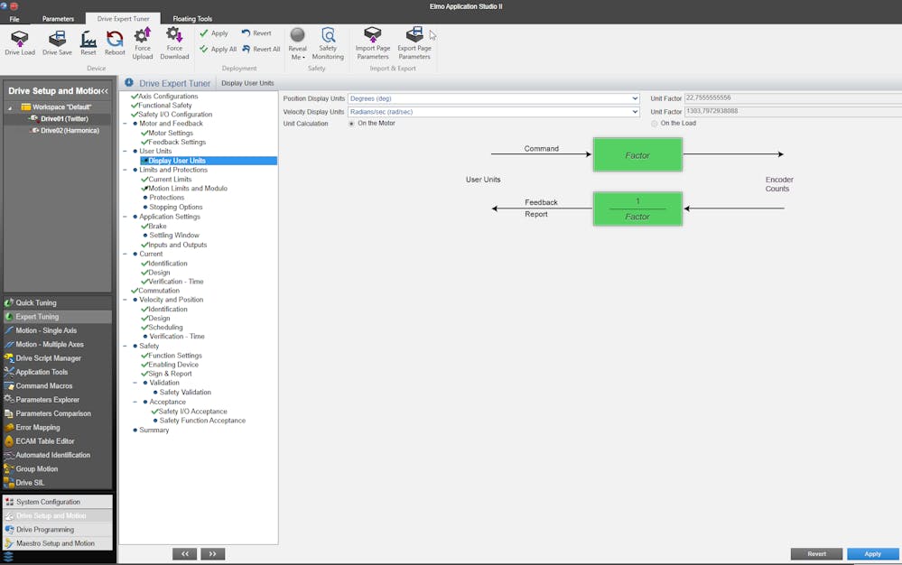The image size is (902, 565).
Task: Click Export Page Parameters icon
Action: (414, 35)
